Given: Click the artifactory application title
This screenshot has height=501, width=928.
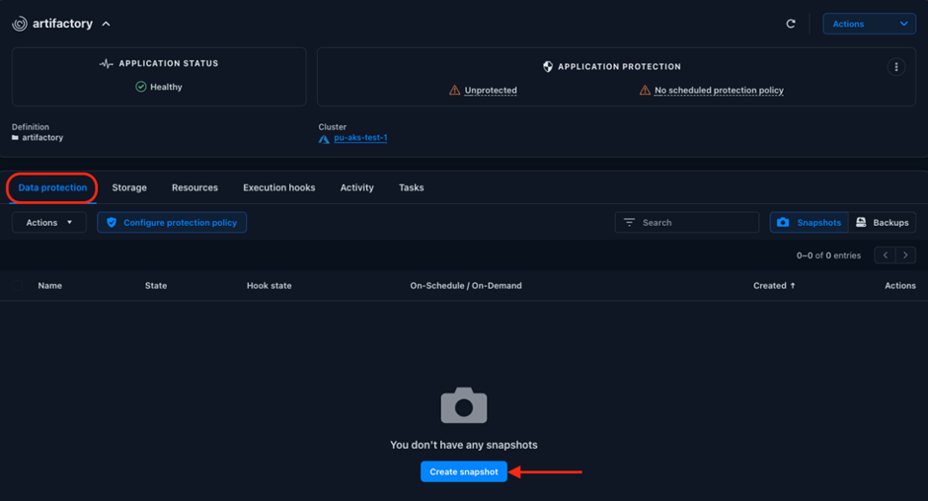Looking at the screenshot, I should tap(63, 24).
